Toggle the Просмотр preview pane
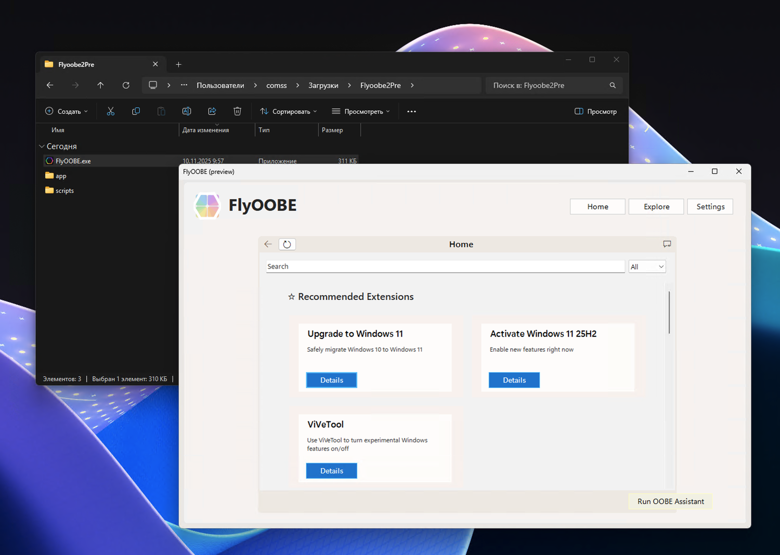This screenshot has height=555, width=780. pyautogui.click(x=595, y=111)
